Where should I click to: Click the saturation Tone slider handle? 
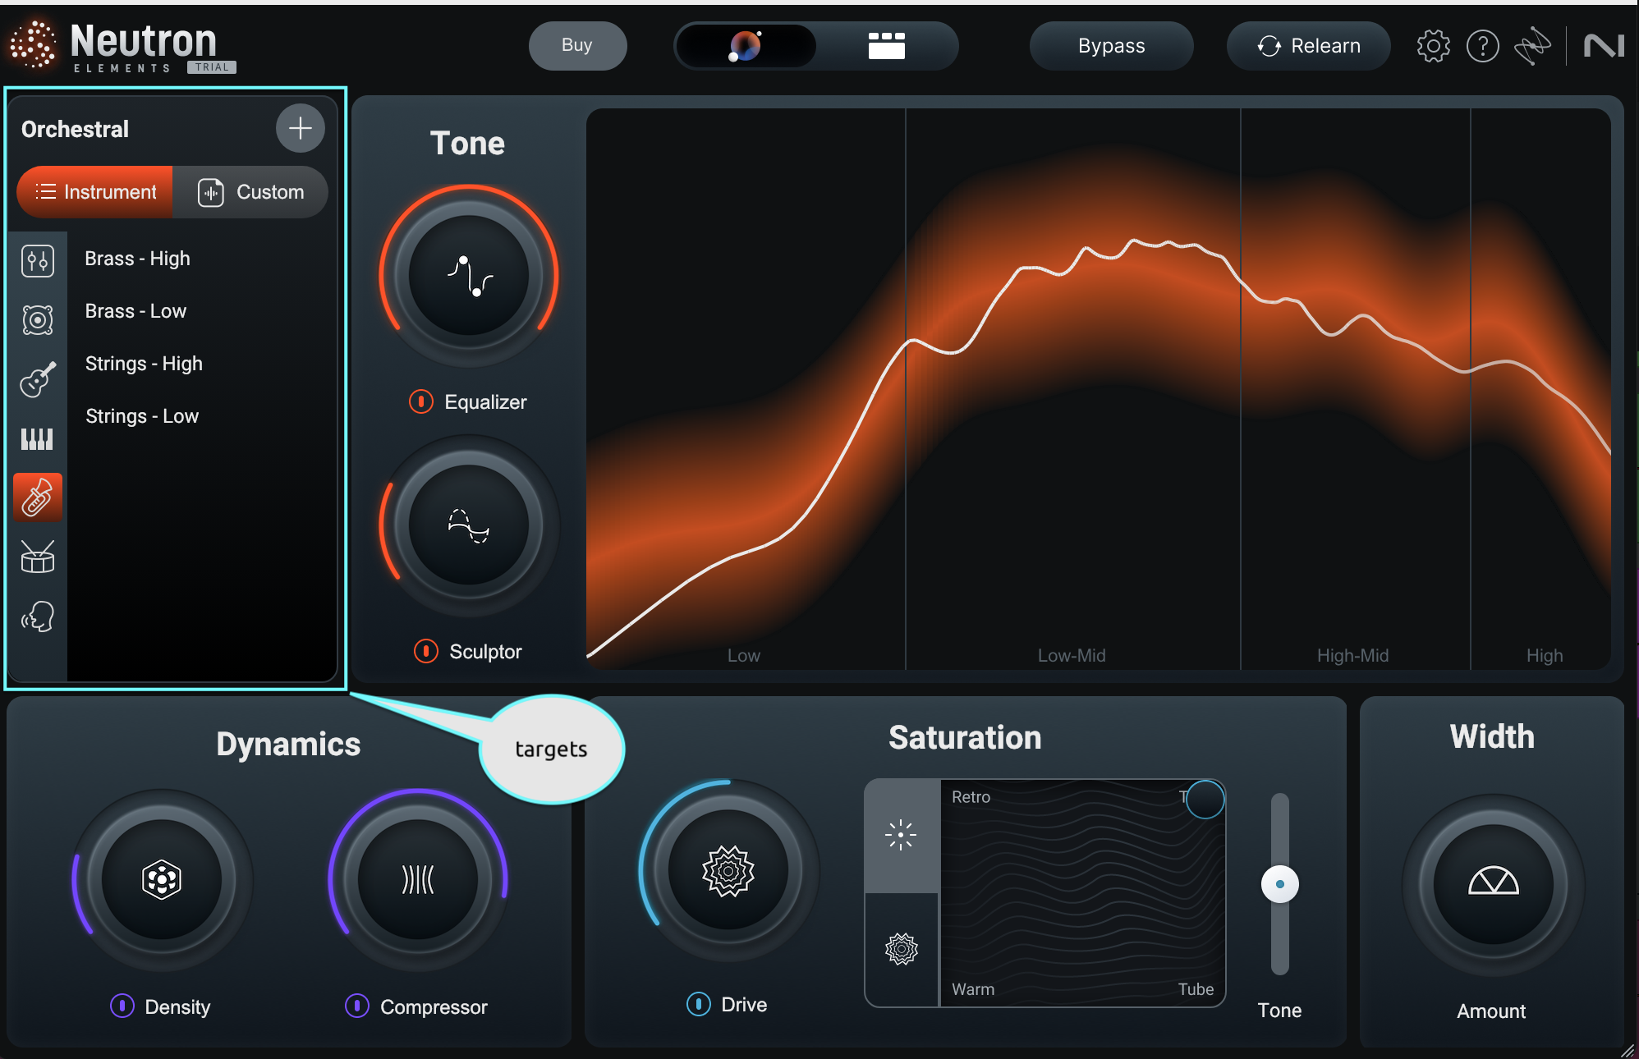tap(1280, 884)
